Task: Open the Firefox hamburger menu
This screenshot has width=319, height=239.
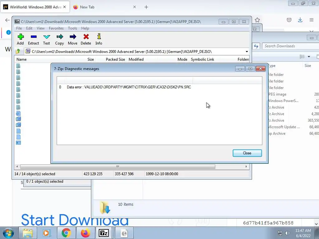Action: click(312, 20)
